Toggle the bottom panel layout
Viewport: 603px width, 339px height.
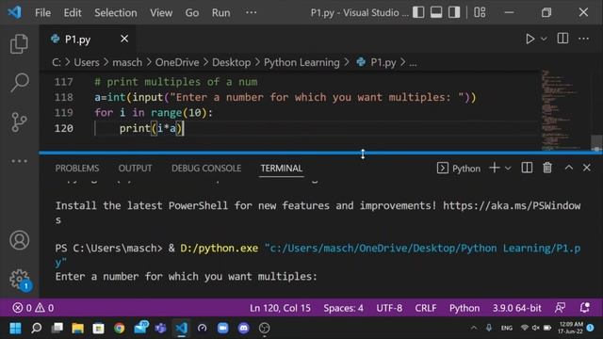click(436, 12)
